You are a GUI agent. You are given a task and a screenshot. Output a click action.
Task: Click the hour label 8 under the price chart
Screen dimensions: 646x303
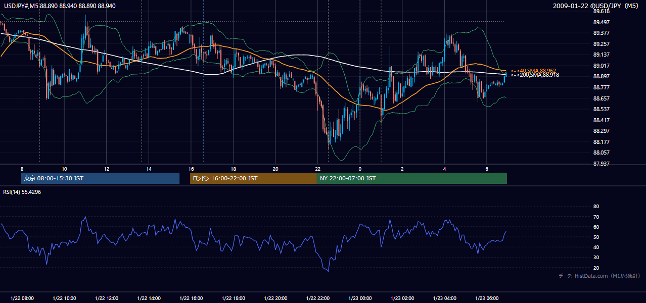22,169
